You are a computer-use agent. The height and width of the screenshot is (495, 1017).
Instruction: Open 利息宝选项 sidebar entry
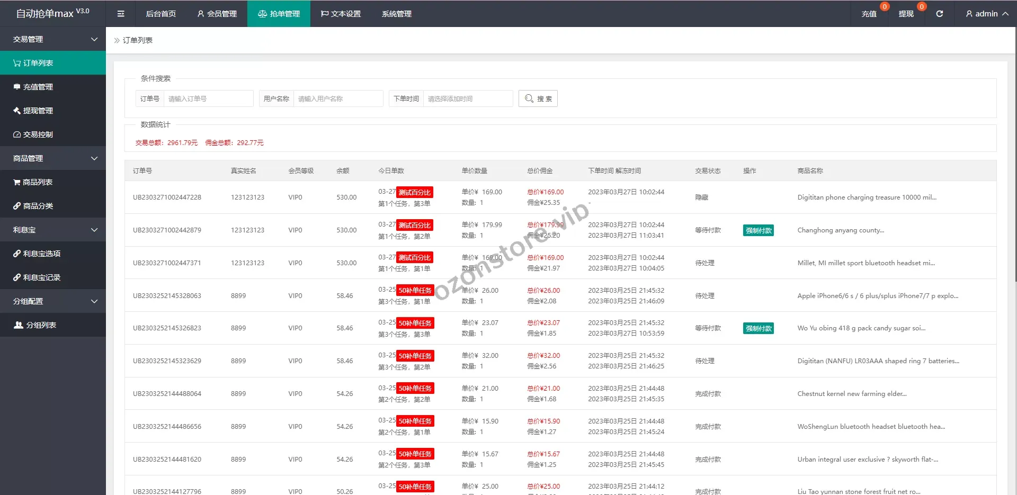click(x=41, y=254)
